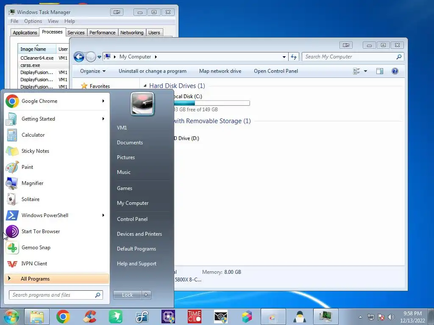This screenshot has height=325, width=434.
Task: Open the Action Center flag tray icon
Action: [381, 317]
